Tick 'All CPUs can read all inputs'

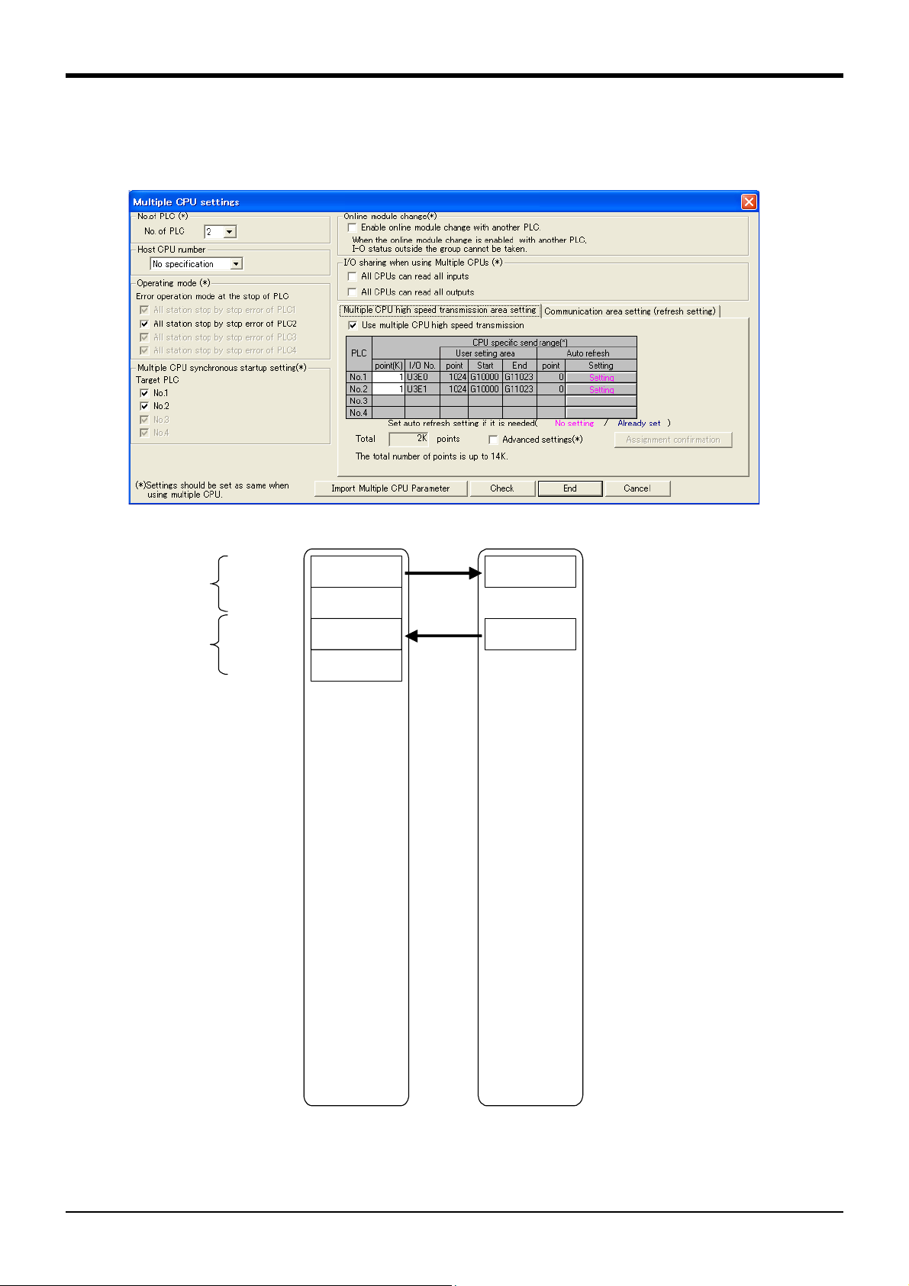[x=352, y=276]
